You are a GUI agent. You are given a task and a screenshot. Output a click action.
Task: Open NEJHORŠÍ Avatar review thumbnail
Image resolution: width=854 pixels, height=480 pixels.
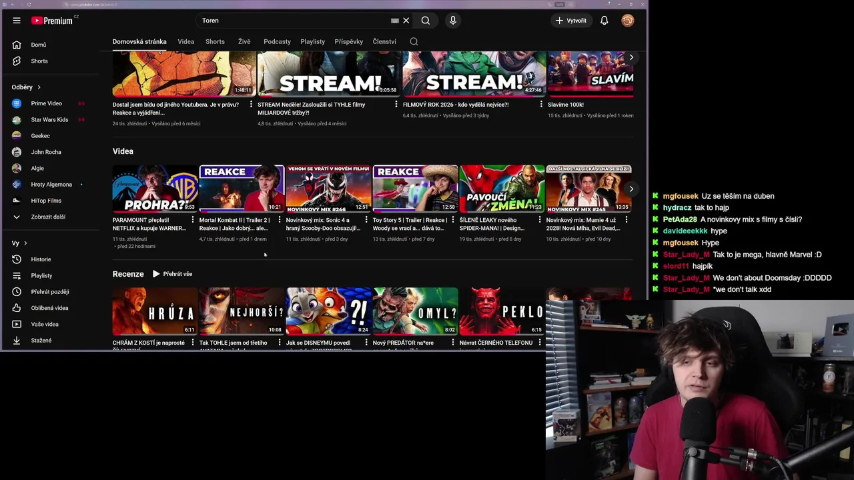(242, 311)
